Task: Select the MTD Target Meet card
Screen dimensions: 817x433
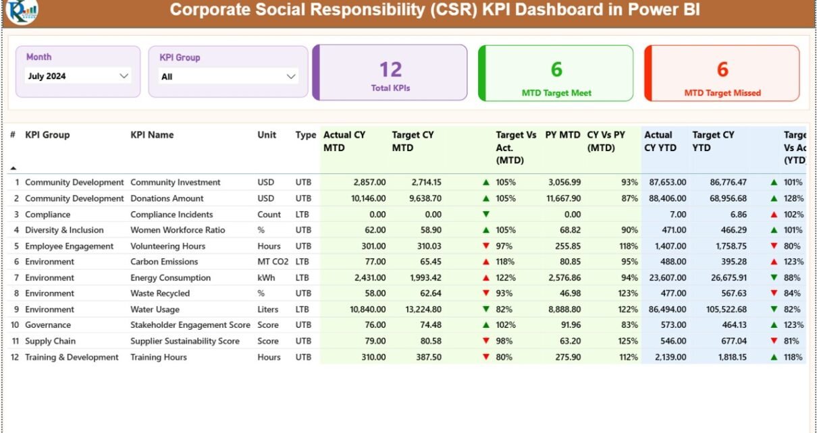Action: pyautogui.click(x=556, y=73)
